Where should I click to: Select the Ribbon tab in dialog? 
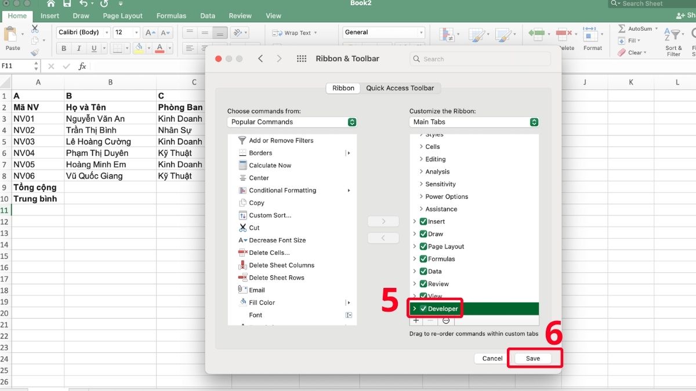coord(343,88)
